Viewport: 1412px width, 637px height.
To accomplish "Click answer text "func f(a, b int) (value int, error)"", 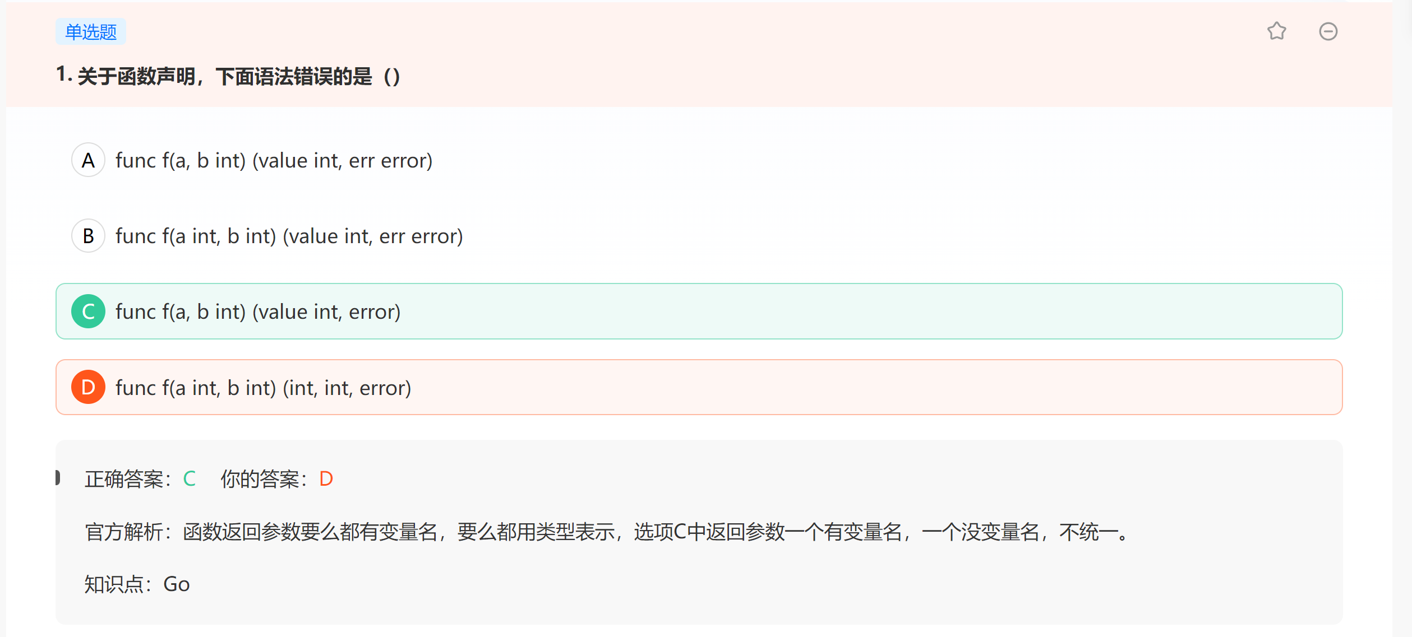I will pos(258,312).
